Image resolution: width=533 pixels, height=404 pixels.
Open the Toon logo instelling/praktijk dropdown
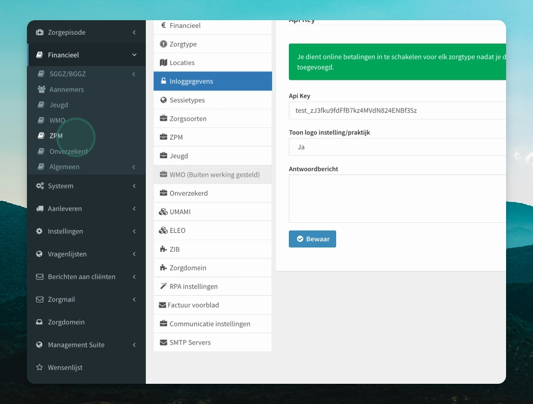coord(397,147)
